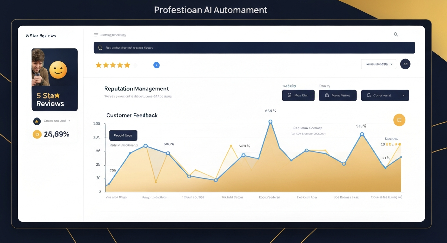This screenshot has width=447, height=243.
Task: Open search with the magnifier icon
Action: click(396, 34)
